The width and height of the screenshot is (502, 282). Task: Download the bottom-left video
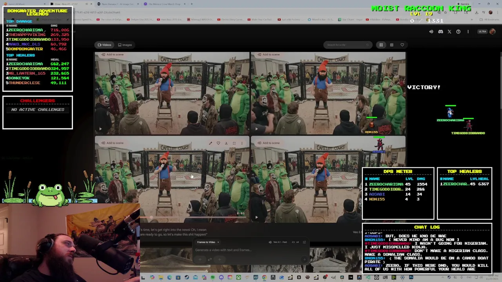point(226,143)
